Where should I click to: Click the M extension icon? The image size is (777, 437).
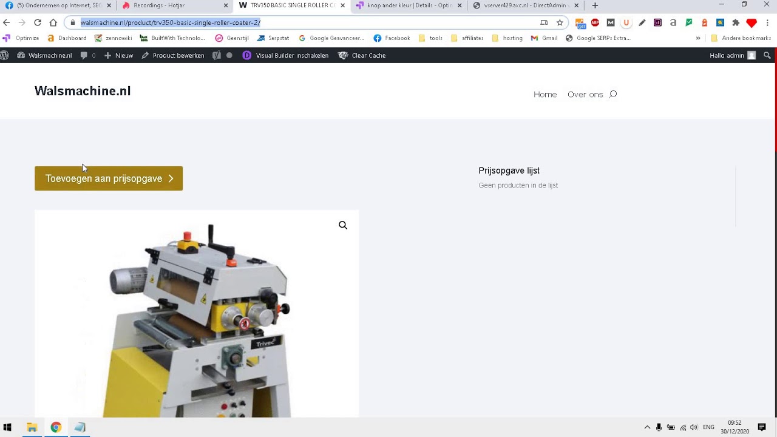click(611, 22)
